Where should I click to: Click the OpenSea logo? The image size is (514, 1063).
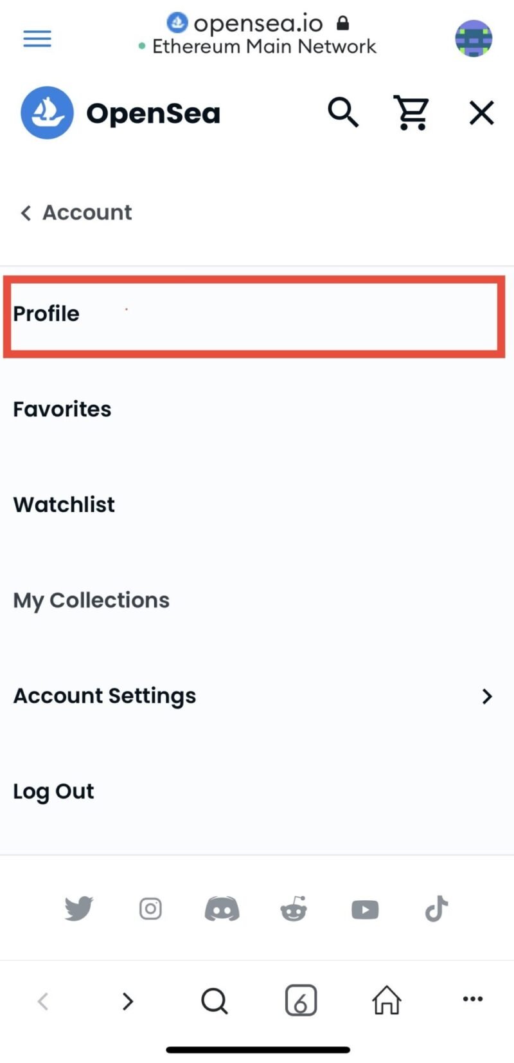pos(121,113)
